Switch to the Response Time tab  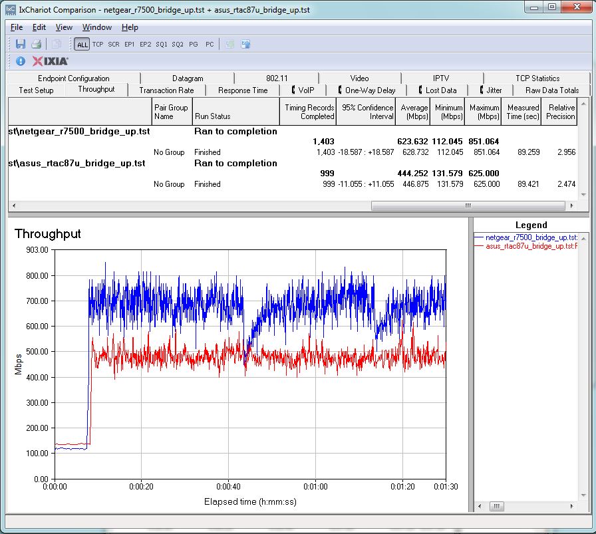click(243, 90)
